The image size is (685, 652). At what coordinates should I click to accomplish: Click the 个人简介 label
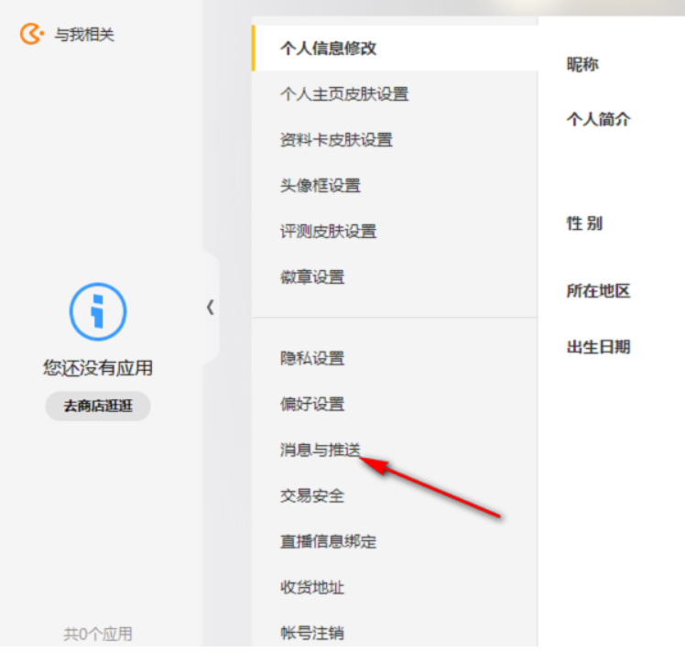click(x=599, y=119)
